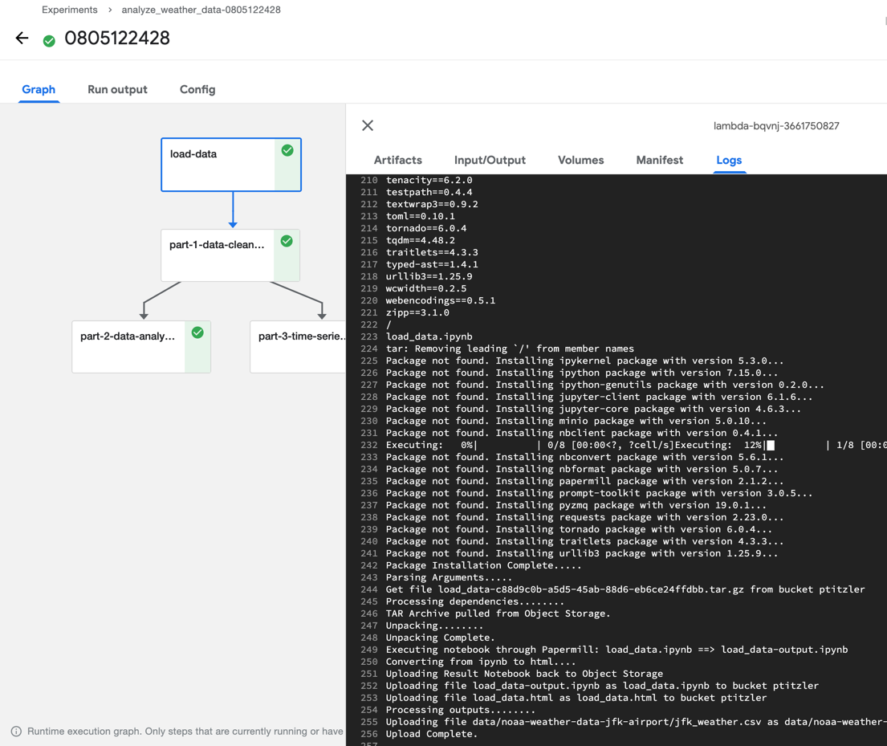
Task: Click the back arrow to return to experiments
Action: [x=21, y=38]
